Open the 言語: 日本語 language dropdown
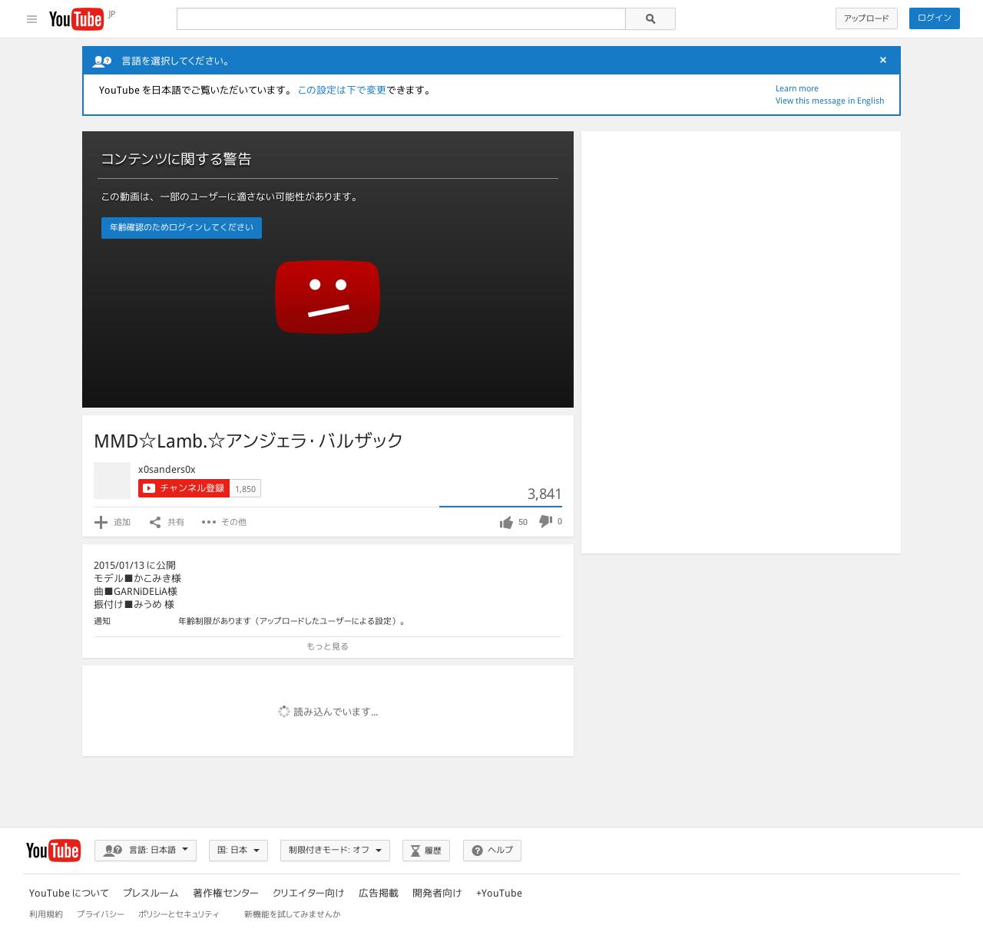This screenshot has width=983, height=935. click(145, 851)
